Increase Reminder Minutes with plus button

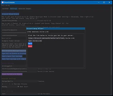(12, 84)
